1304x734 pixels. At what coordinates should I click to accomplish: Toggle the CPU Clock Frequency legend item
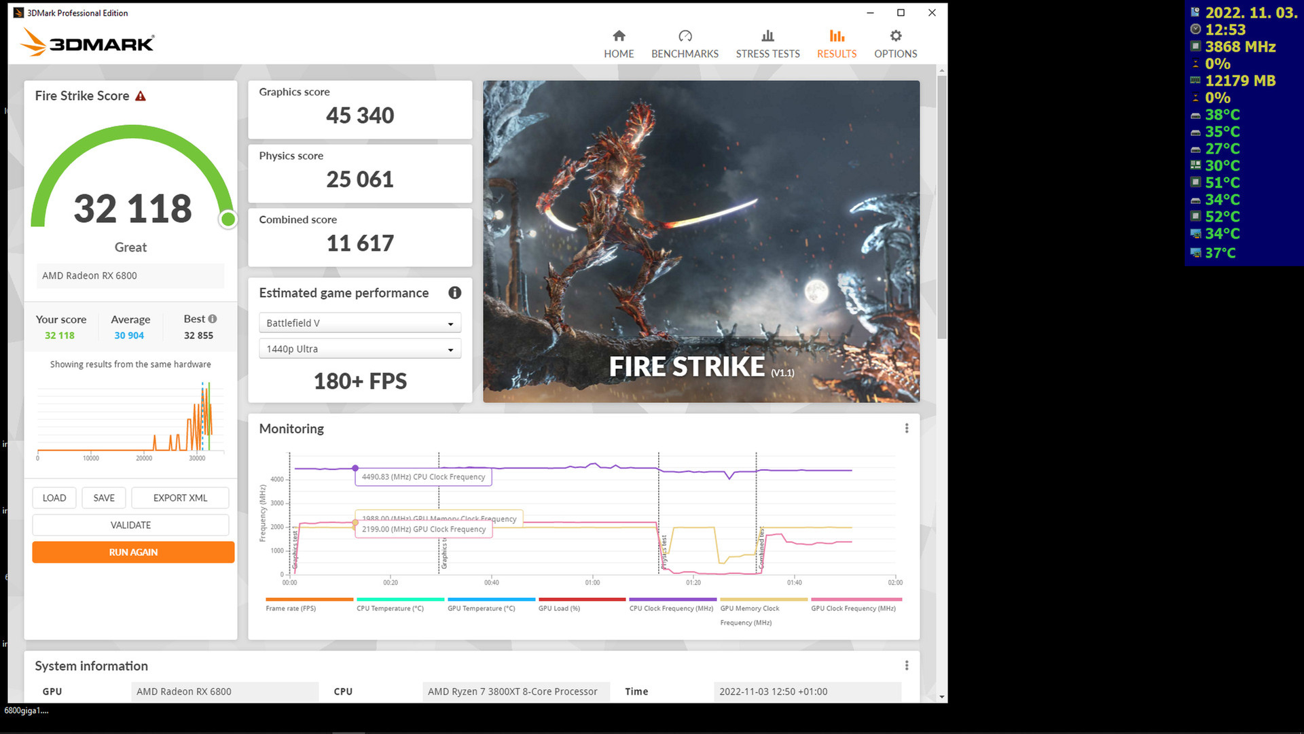pyautogui.click(x=672, y=605)
